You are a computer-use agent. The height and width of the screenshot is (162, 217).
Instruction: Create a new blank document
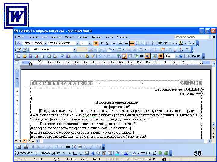[x=19, y=56]
